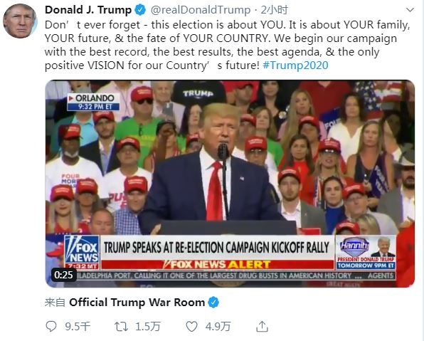Open Donald J. Trump's profile avatar
This screenshot has height=341, width=424.
click(x=20, y=21)
